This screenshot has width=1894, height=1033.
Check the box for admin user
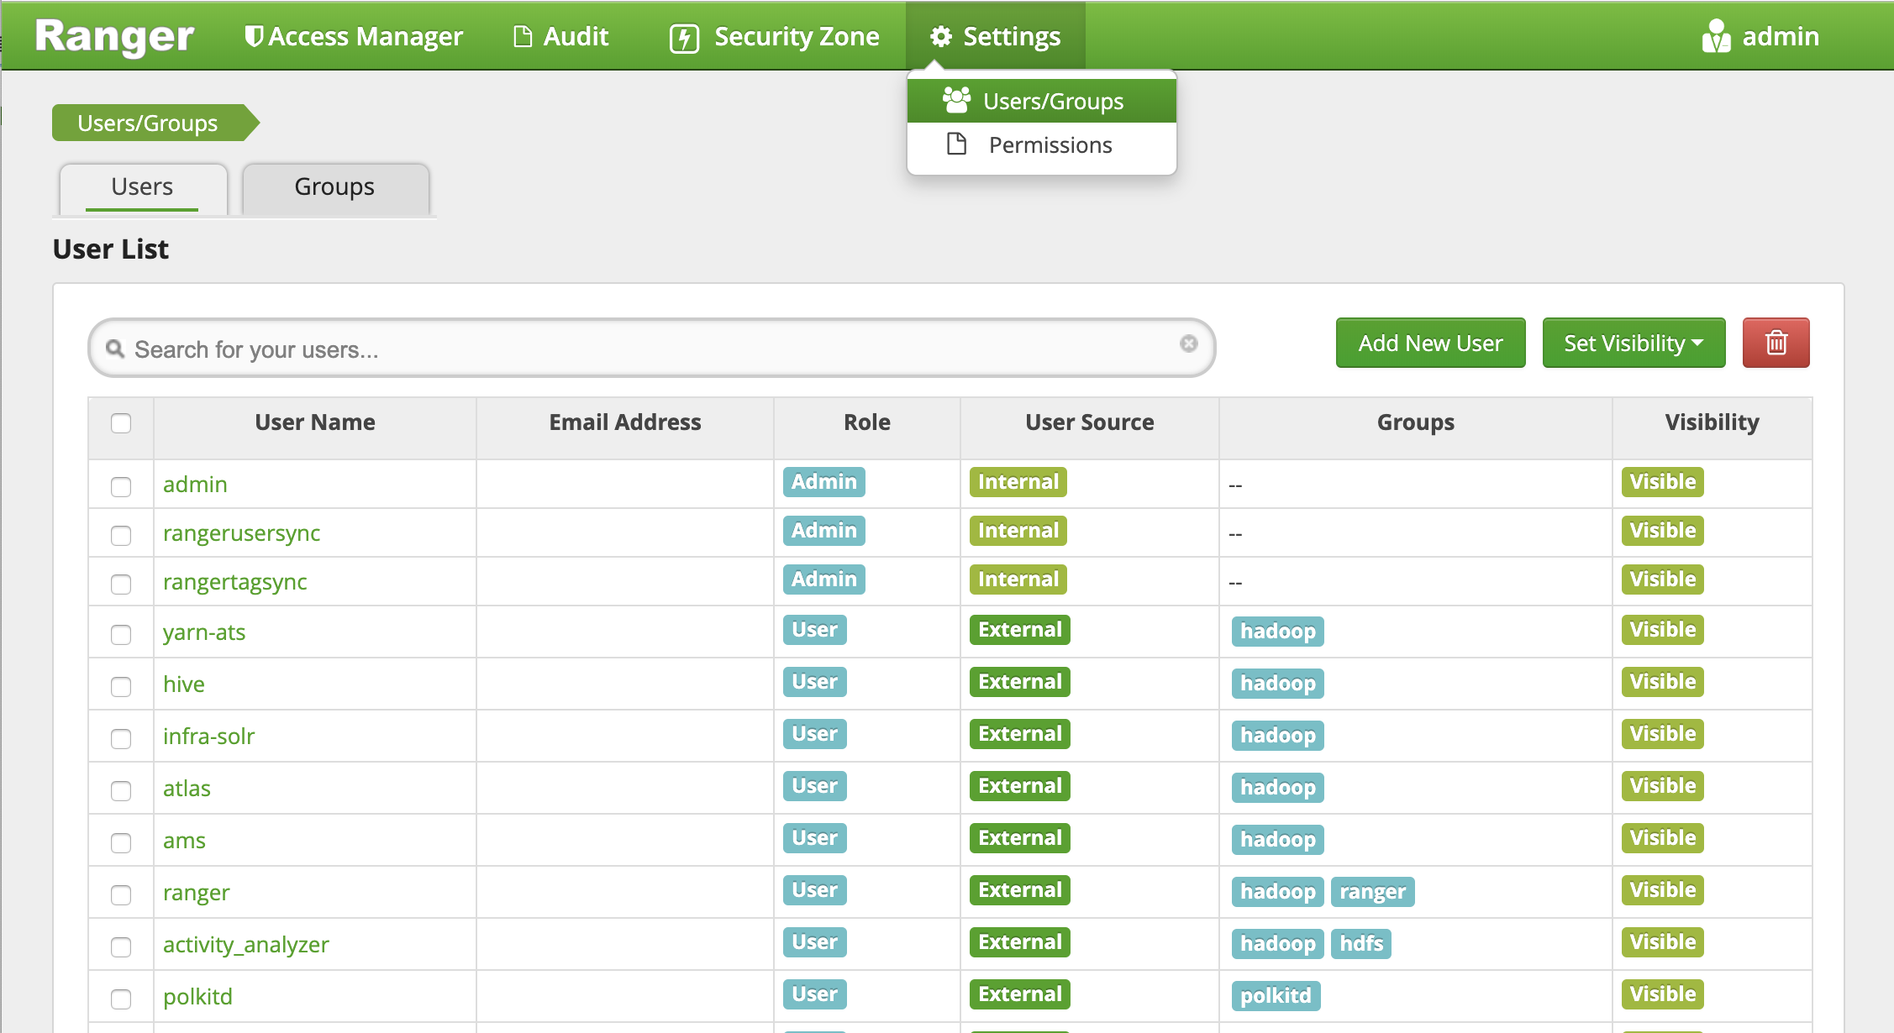121,486
